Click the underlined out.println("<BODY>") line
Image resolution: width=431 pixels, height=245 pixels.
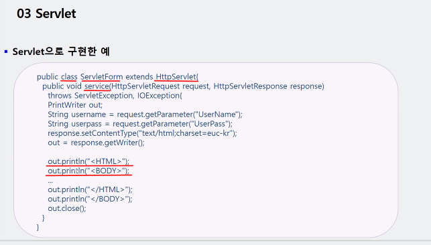click(x=88, y=171)
